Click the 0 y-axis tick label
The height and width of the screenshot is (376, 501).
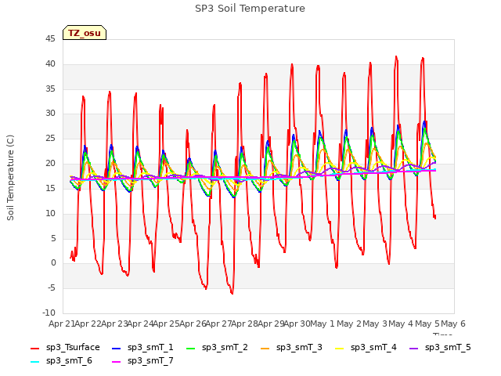53,263
